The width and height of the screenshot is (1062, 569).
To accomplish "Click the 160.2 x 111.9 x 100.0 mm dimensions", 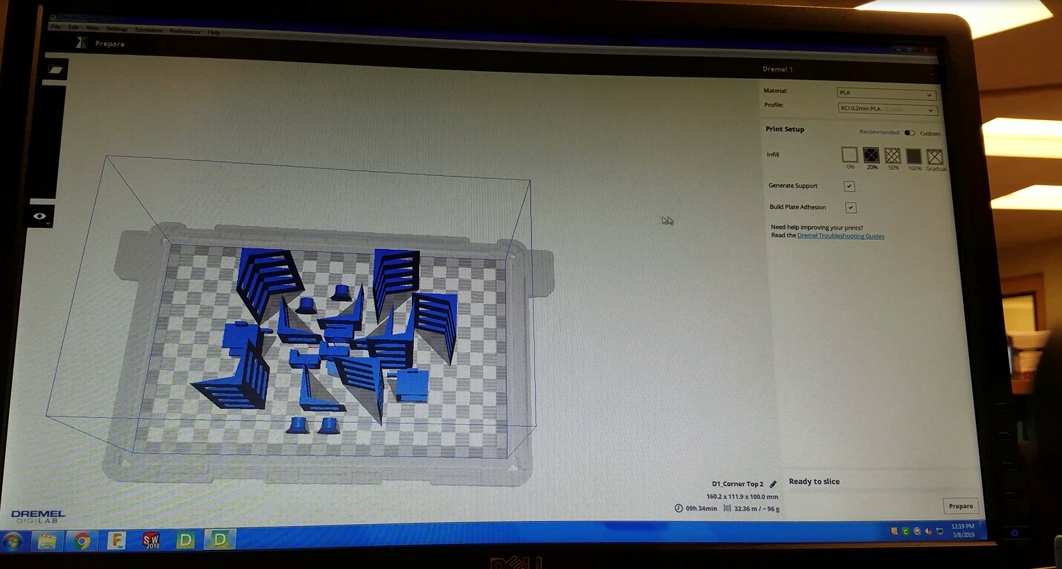I will [x=742, y=497].
